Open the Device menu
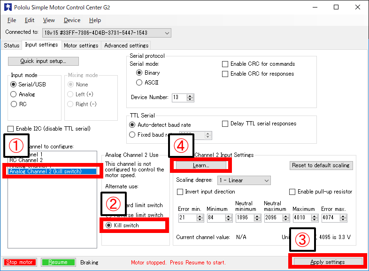 point(72,20)
